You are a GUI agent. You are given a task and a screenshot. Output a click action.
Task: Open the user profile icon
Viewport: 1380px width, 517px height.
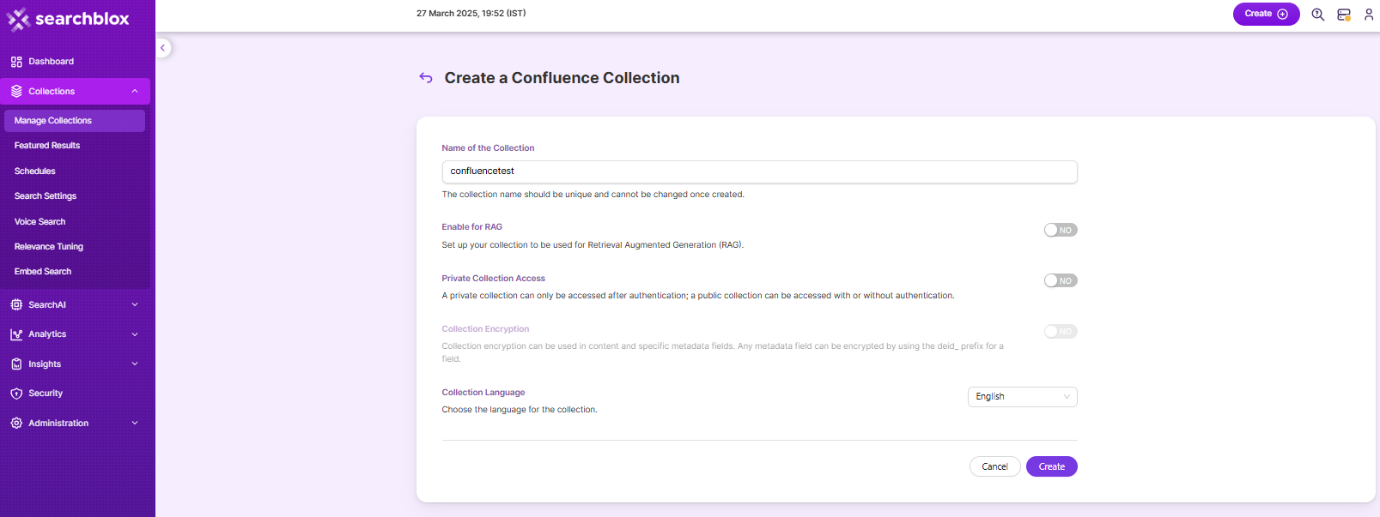tap(1369, 15)
